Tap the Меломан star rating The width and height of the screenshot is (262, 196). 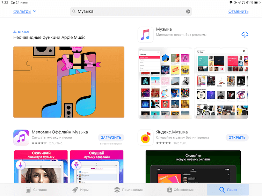point(39,143)
